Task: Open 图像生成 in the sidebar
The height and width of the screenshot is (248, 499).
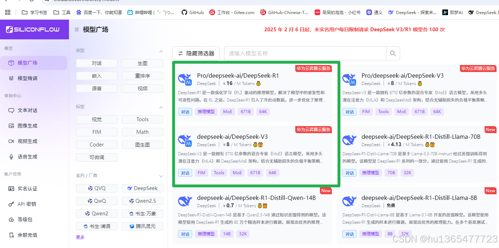Action: 33,126
